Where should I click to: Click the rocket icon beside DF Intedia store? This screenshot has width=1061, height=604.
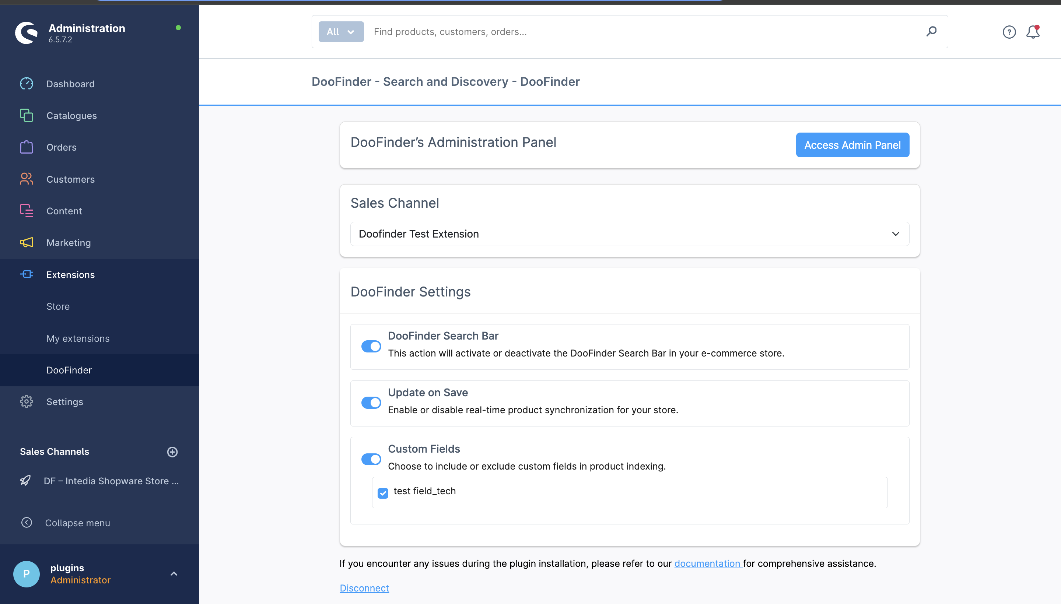[x=25, y=480]
